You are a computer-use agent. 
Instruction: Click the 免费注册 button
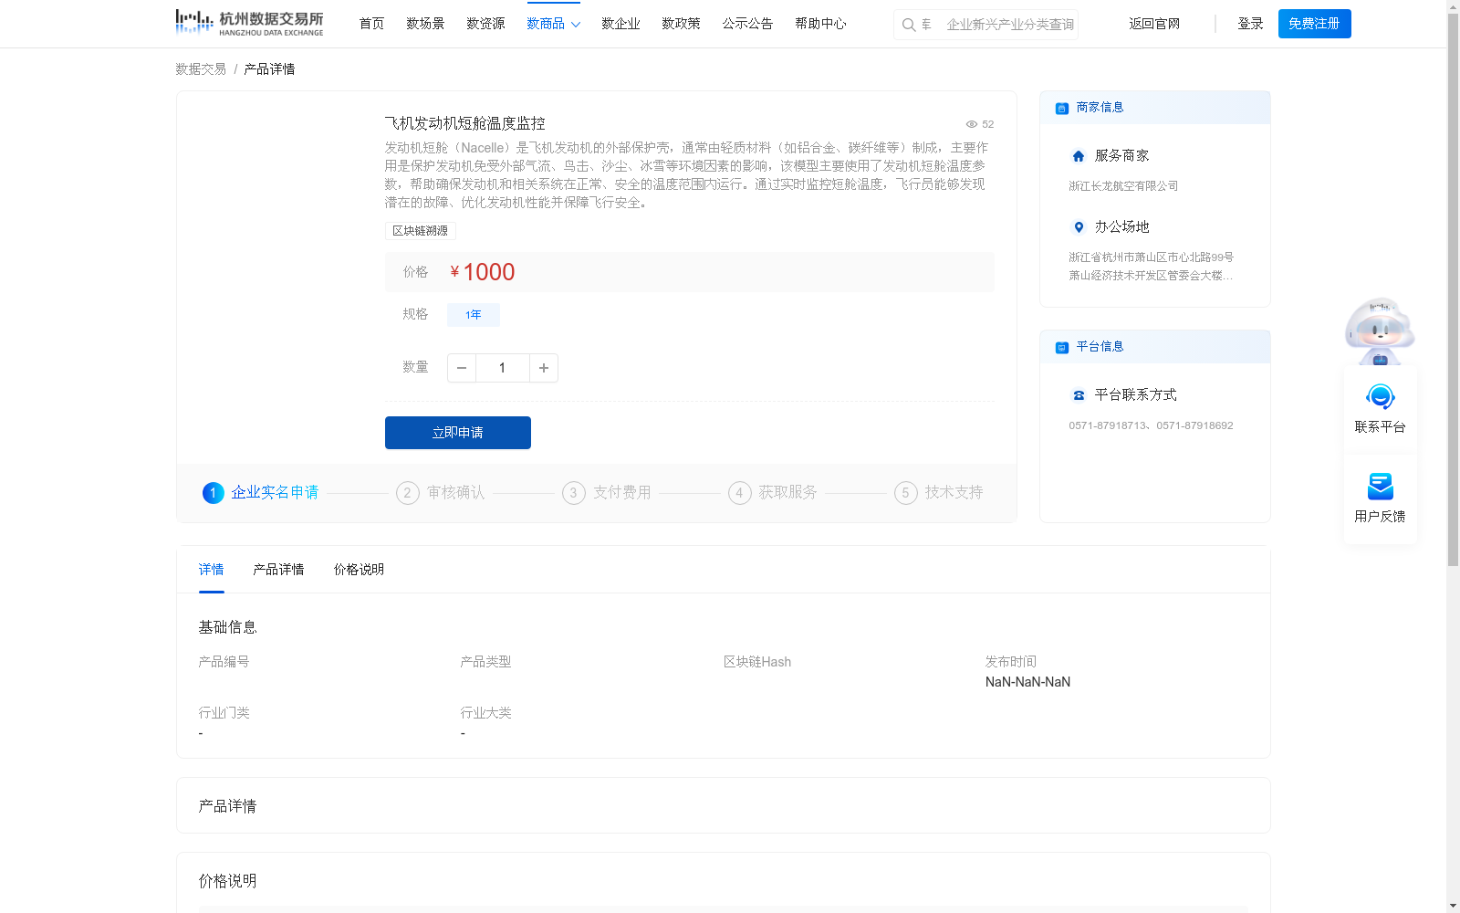[x=1314, y=24]
